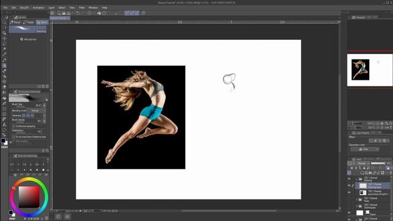Viewport: 393px width, 221px height.
Task: Toggle visibility of Paper layer
Action: pyautogui.click(x=349, y=213)
